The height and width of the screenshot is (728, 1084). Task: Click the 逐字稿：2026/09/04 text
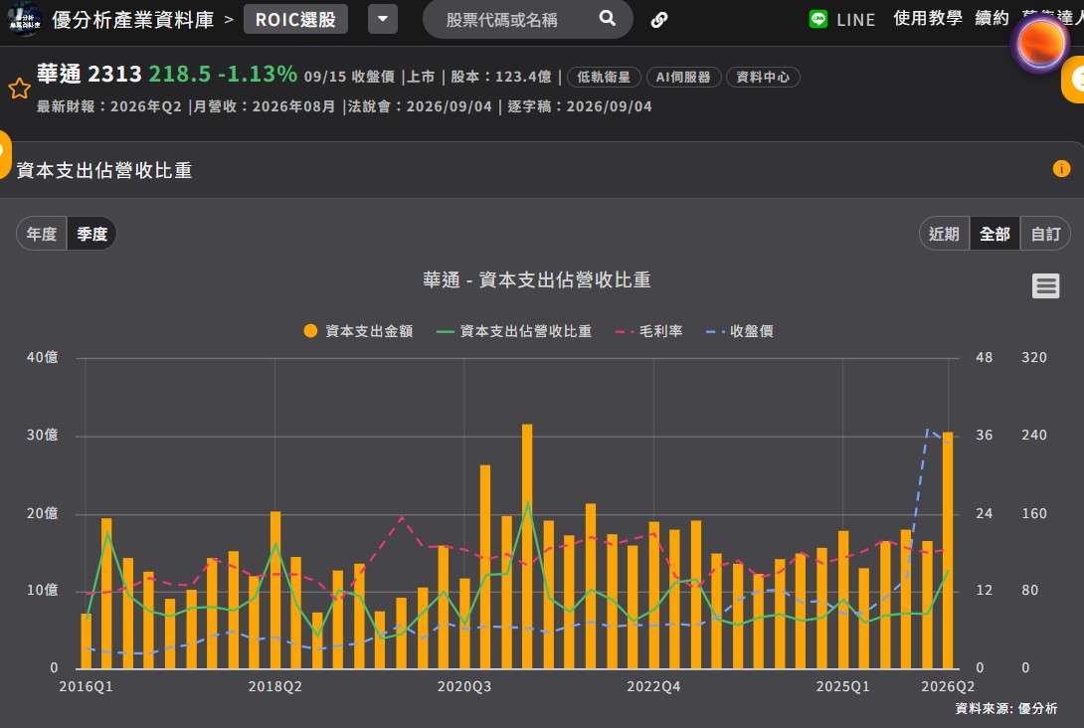pyautogui.click(x=580, y=106)
